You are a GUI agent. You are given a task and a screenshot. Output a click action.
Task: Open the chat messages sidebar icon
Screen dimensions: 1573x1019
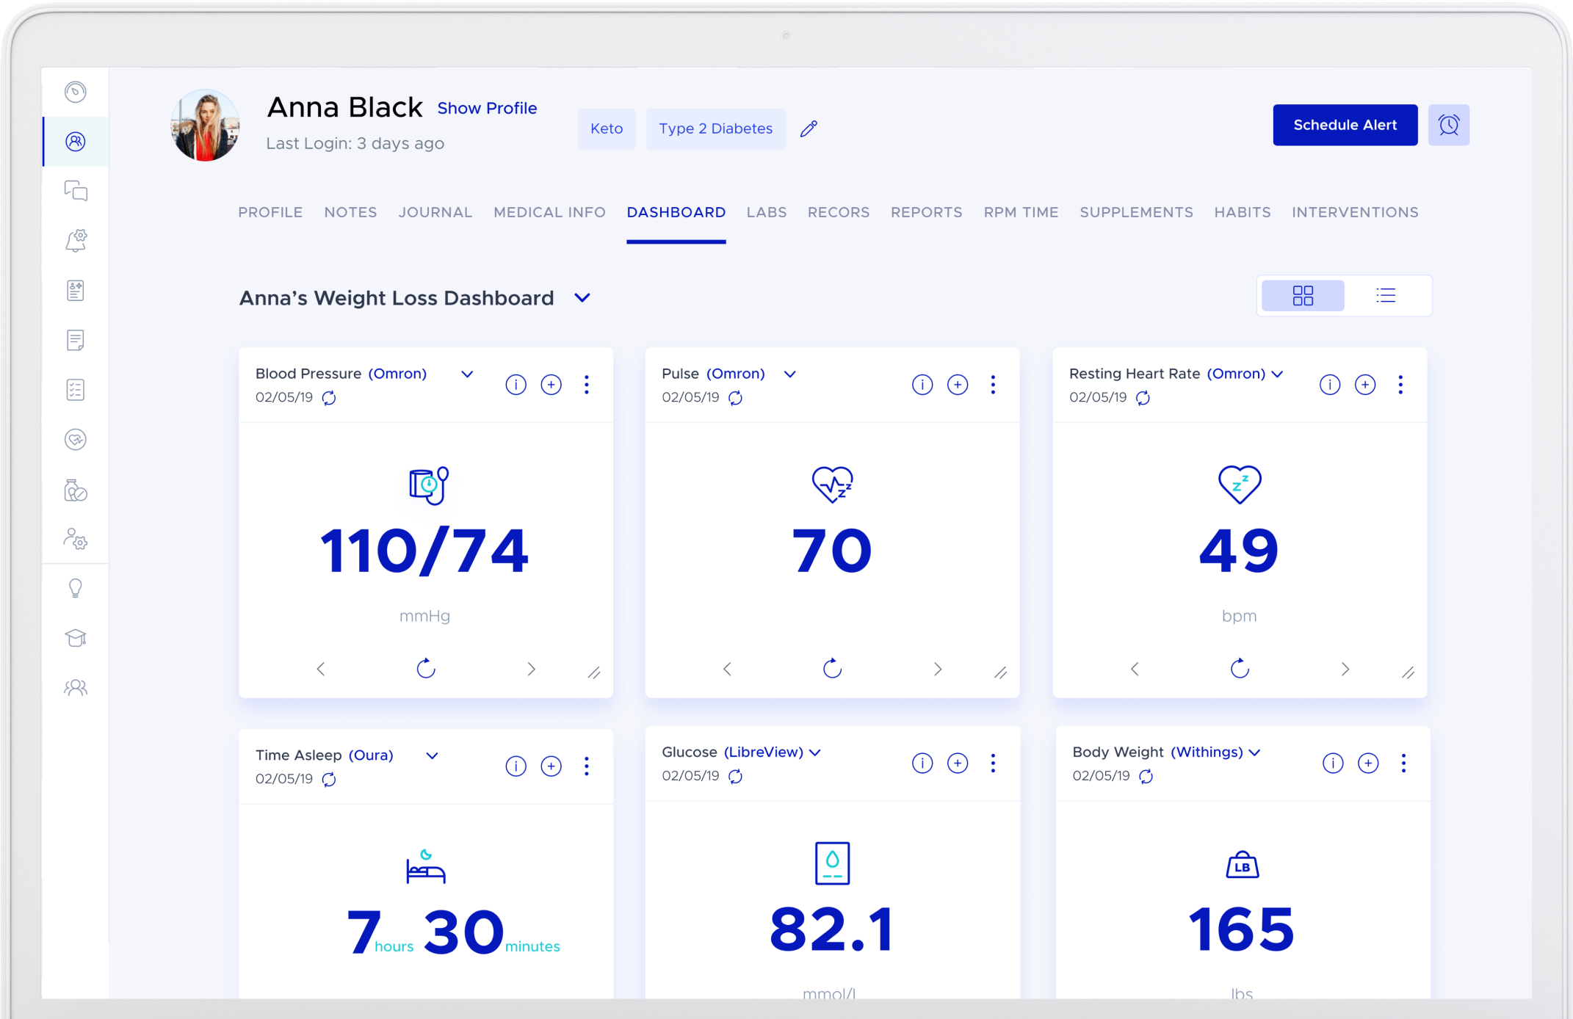76,191
